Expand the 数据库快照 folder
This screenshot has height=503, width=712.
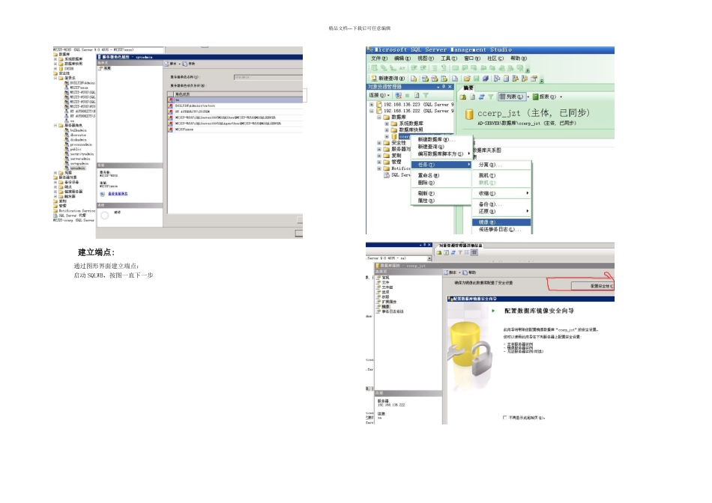[387, 129]
